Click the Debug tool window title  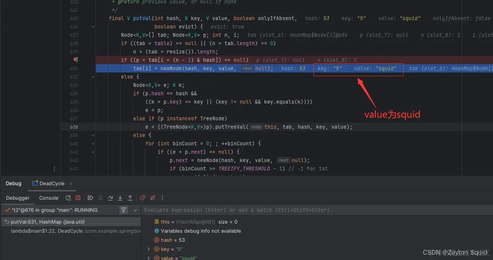(13, 183)
